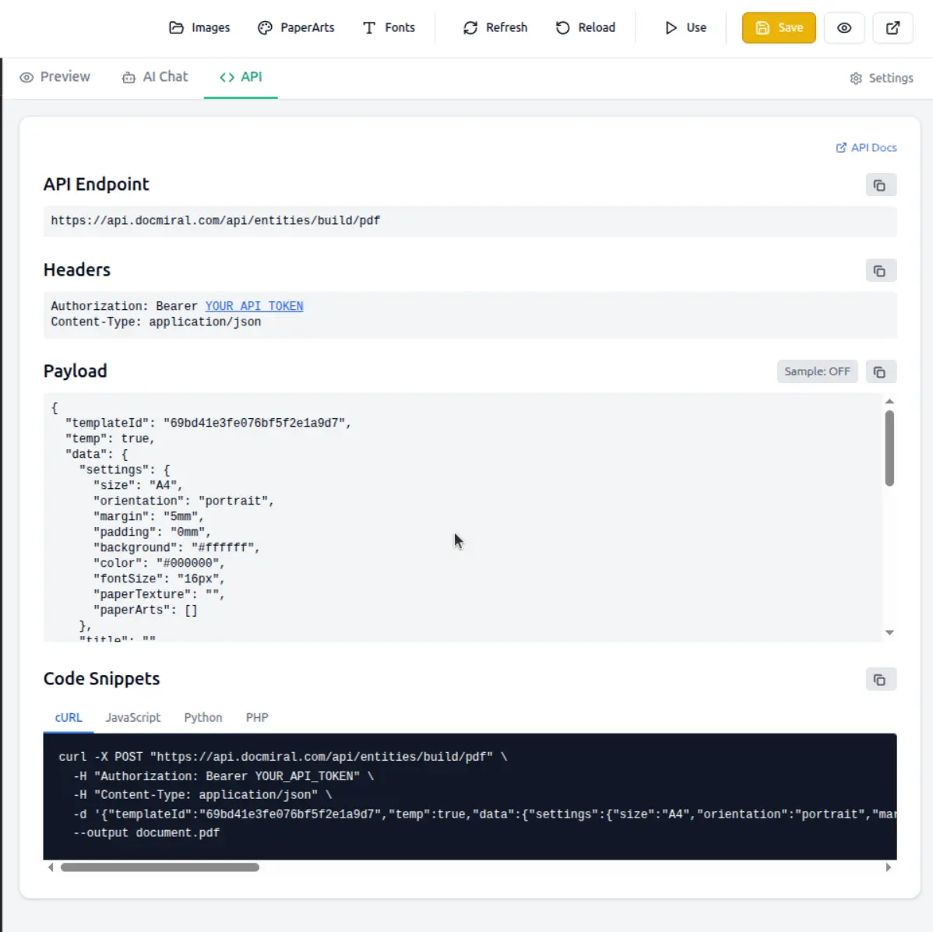Click the "paperArts": [] line
Viewport: 933px width, 932px height.
(x=145, y=610)
